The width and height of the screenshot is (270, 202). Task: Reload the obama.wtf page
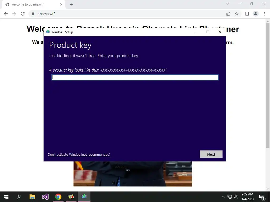23,14
